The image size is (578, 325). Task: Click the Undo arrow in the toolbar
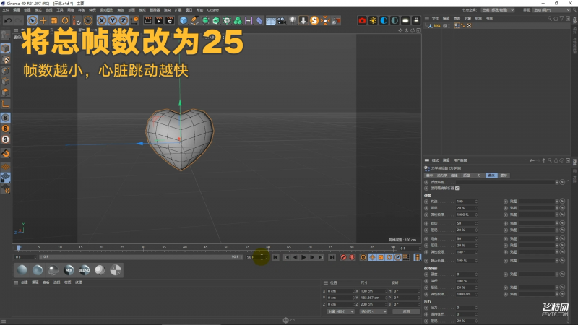(x=8, y=21)
